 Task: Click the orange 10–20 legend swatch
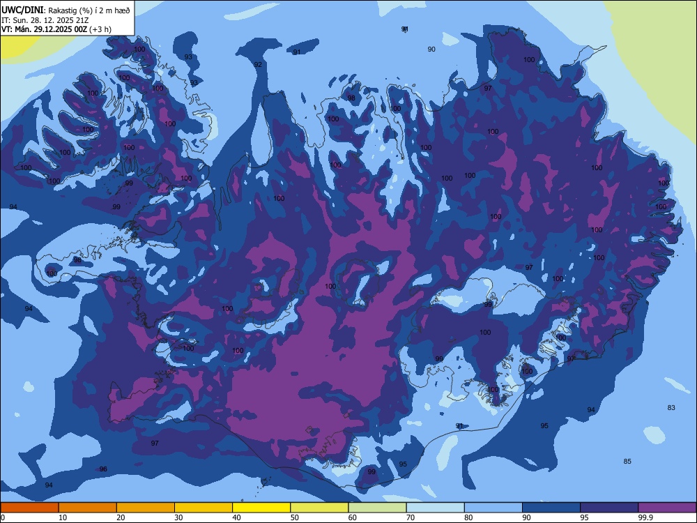tap(88, 508)
